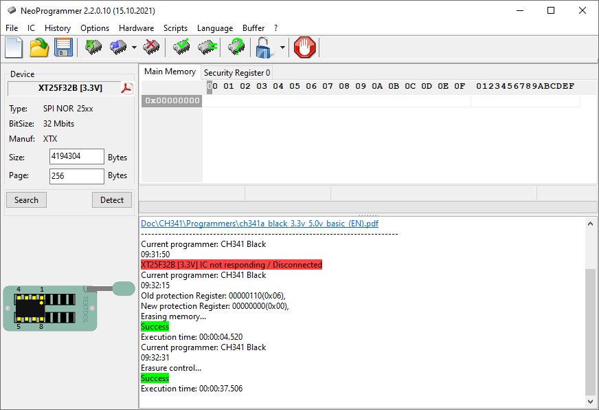Image resolution: width=599 pixels, height=410 pixels.
Task: Run blank check with chip equals icon
Action: pyautogui.click(x=207, y=47)
